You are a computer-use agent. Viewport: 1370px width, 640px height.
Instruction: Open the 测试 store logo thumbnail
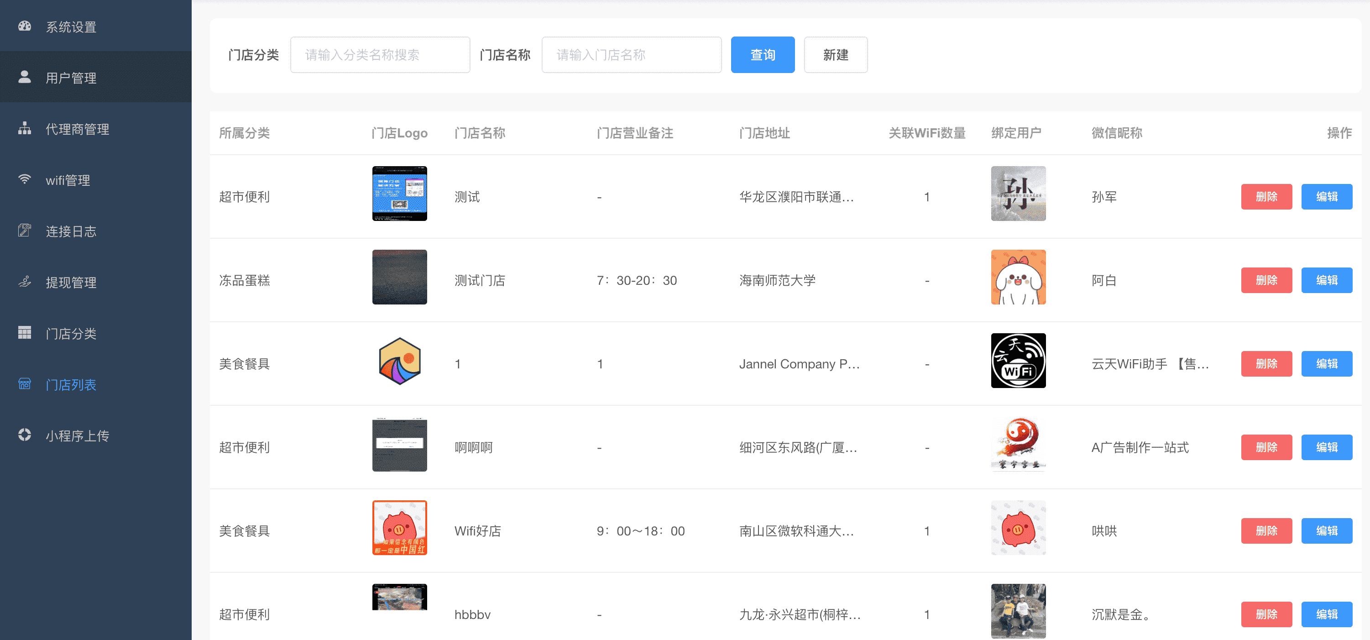point(399,194)
